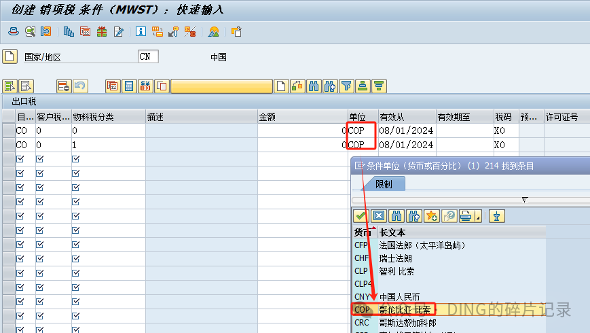Click the 描述 column header
The height and width of the screenshot is (333, 590).
click(x=202, y=117)
